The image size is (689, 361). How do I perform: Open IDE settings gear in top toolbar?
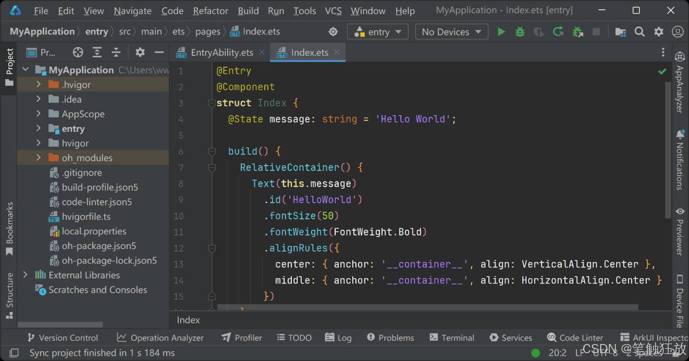659,32
